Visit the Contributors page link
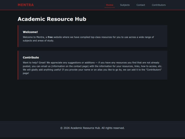185x139 pixels. click(159, 5)
